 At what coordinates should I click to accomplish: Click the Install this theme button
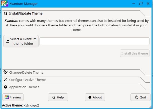tap(135, 53)
